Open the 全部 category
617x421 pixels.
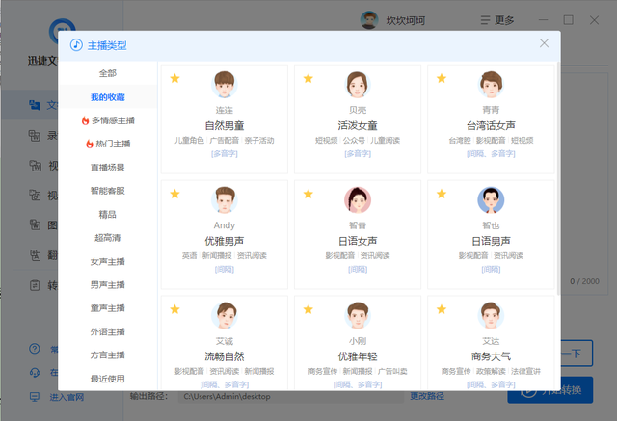click(x=107, y=73)
